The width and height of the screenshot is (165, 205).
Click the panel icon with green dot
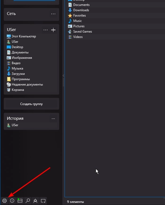point(20,201)
